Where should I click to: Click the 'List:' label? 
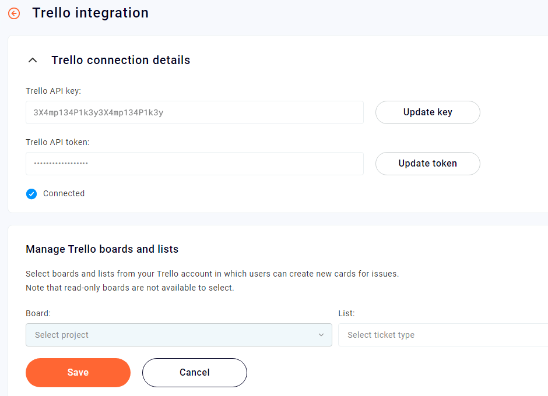[346, 313]
